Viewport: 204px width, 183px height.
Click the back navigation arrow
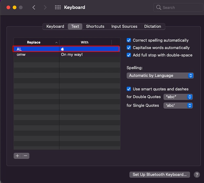point(34,8)
